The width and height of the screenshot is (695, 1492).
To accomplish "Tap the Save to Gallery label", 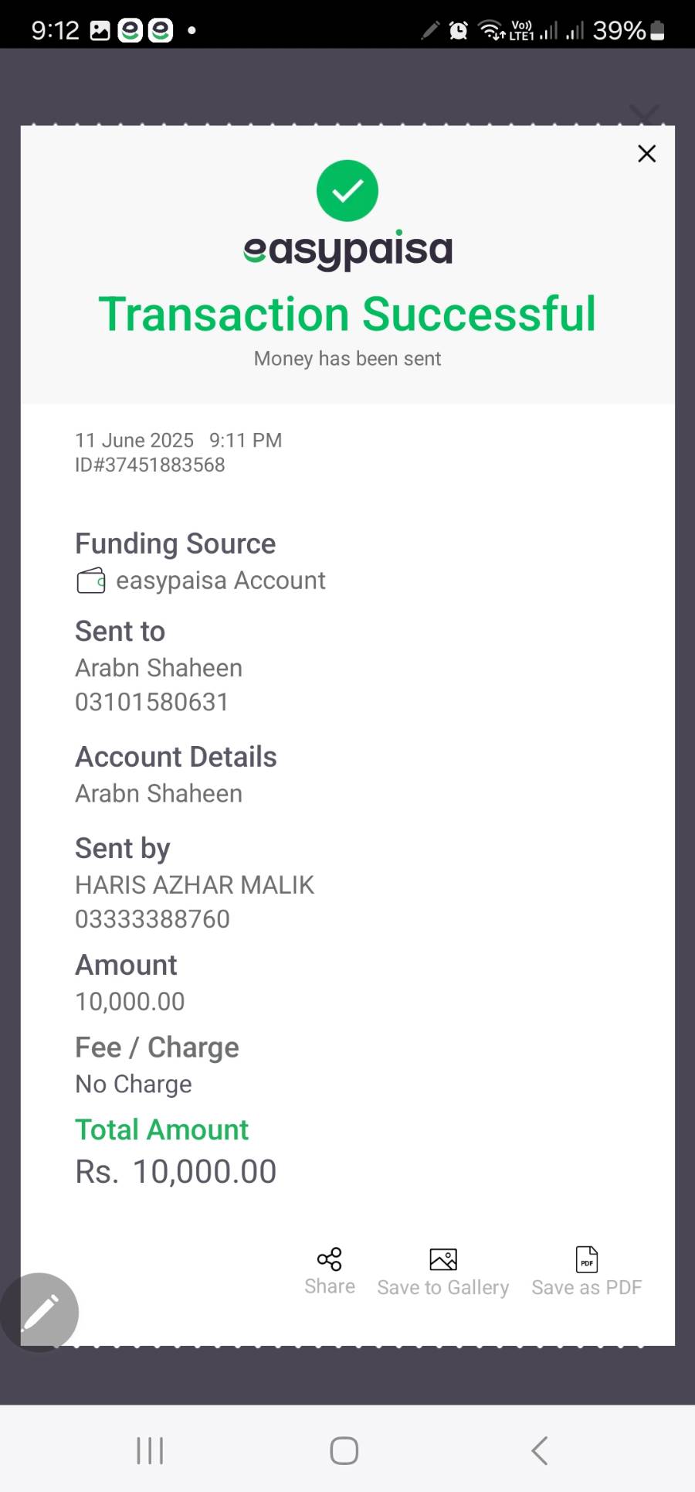I will point(442,1287).
